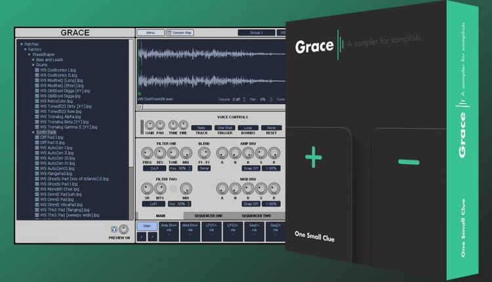Toggle the One Shot trigger mode
The width and height of the screenshot is (492, 282).
click(x=225, y=128)
